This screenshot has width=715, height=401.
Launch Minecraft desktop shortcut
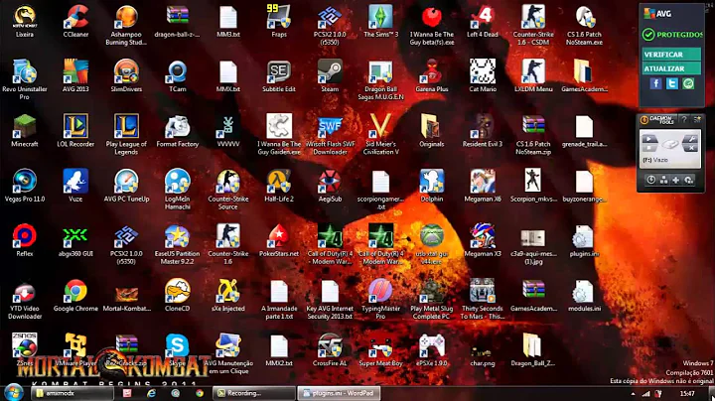coord(25,128)
